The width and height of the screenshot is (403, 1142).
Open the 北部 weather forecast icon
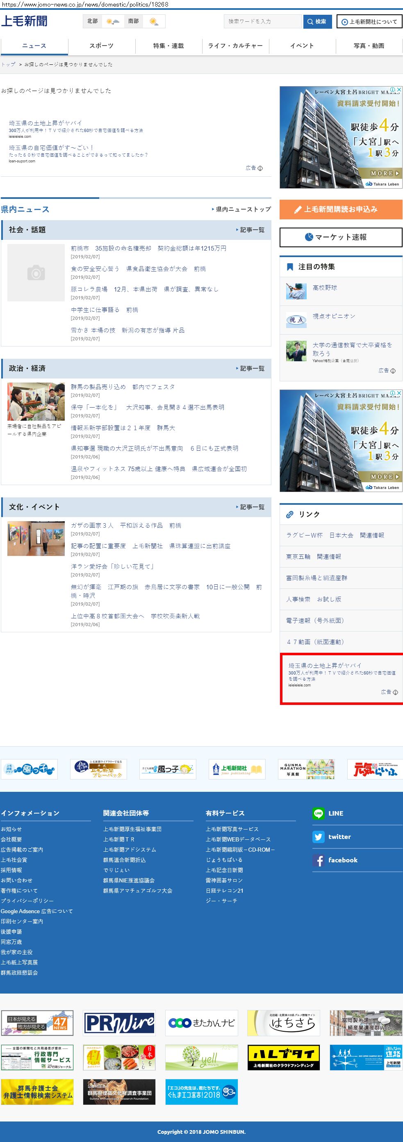pyautogui.click(x=112, y=21)
